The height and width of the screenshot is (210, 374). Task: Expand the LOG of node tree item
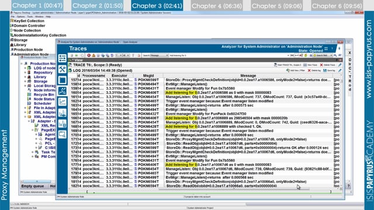pyautogui.click(x=25, y=68)
